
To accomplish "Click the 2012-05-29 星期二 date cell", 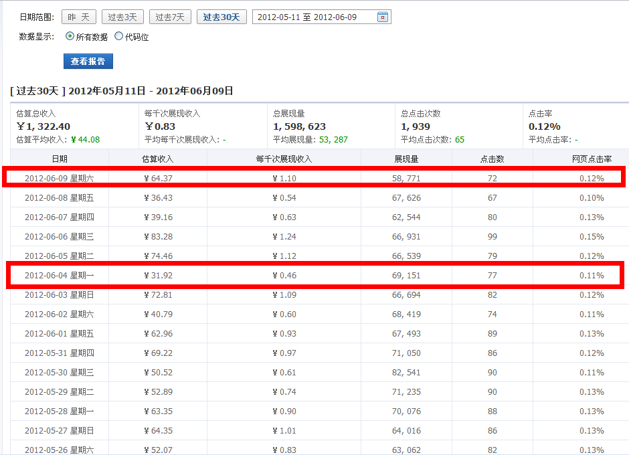I will pyautogui.click(x=60, y=391).
